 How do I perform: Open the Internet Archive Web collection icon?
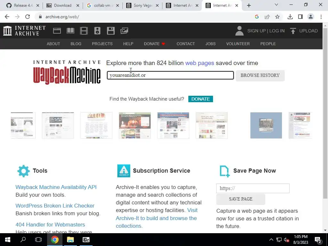click(57, 31)
